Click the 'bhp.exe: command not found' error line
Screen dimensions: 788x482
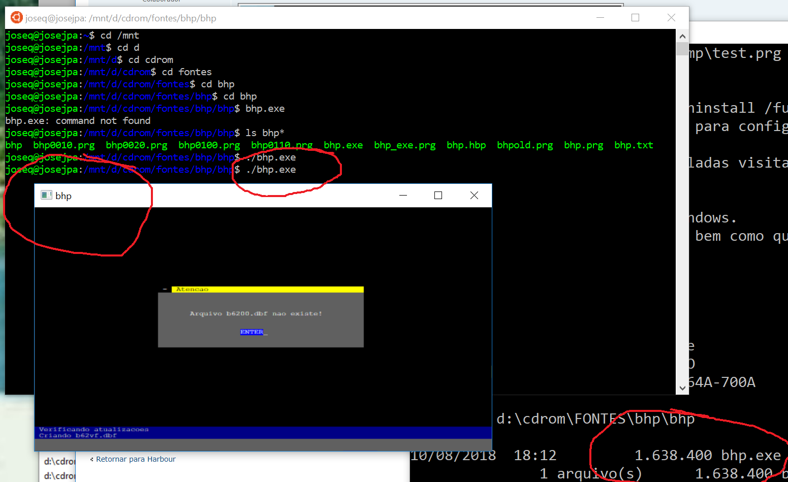click(78, 121)
